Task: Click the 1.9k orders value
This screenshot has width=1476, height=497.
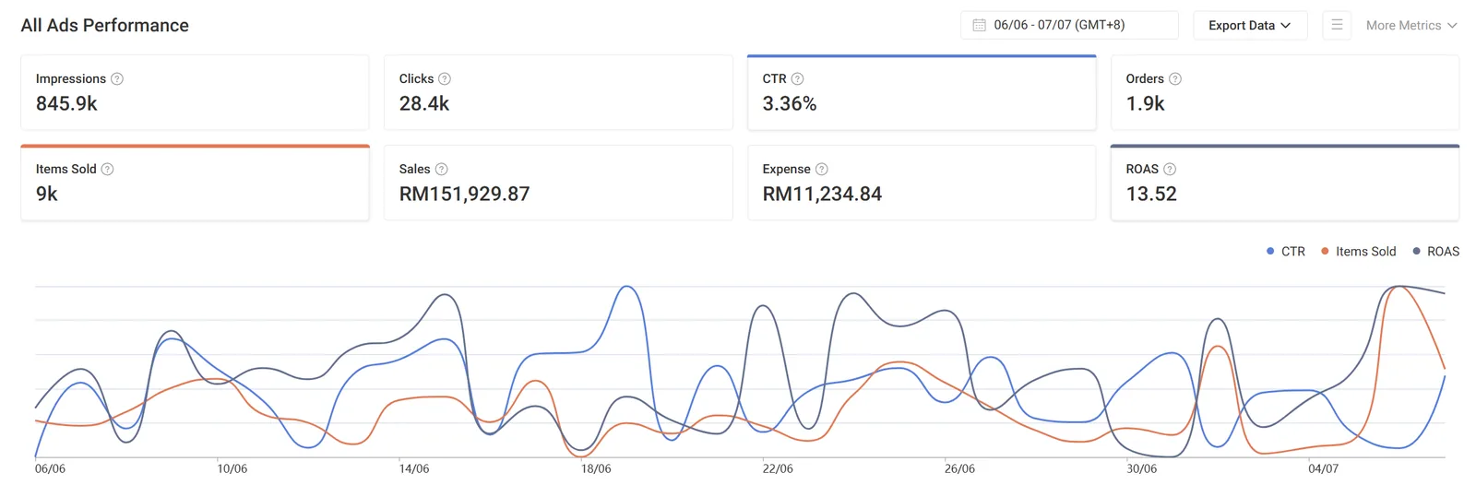Action: [1146, 104]
